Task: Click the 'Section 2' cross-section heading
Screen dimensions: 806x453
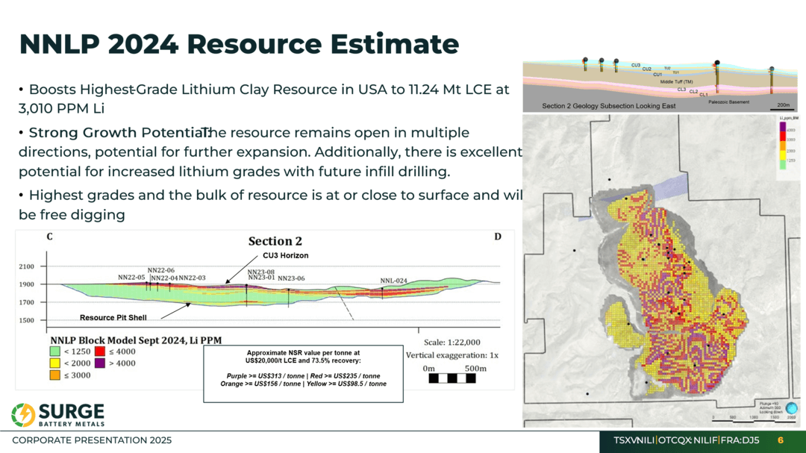Action: pyautogui.click(x=275, y=241)
